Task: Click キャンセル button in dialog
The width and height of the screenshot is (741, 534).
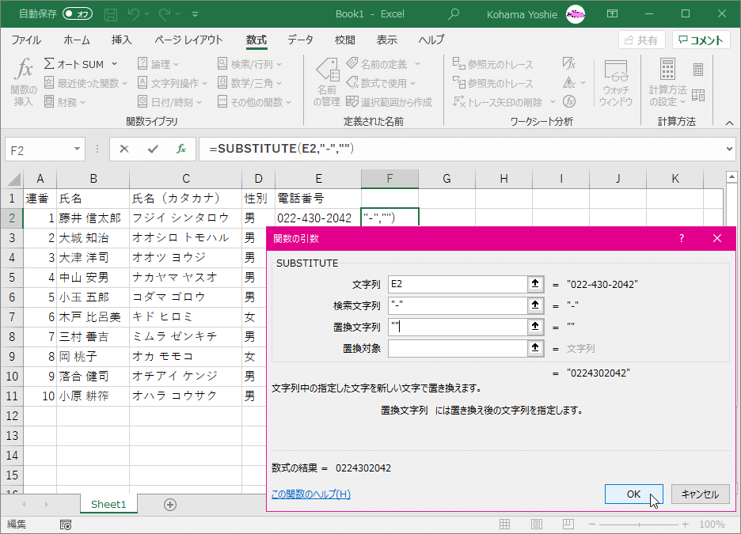Action: (x=700, y=494)
